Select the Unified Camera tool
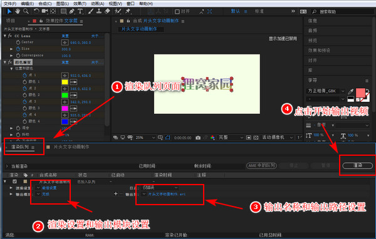Viewport: 376px width, 239px height. click(x=44, y=11)
